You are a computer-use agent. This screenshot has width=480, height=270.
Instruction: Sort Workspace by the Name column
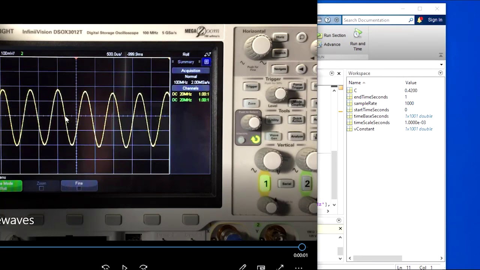(x=355, y=82)
